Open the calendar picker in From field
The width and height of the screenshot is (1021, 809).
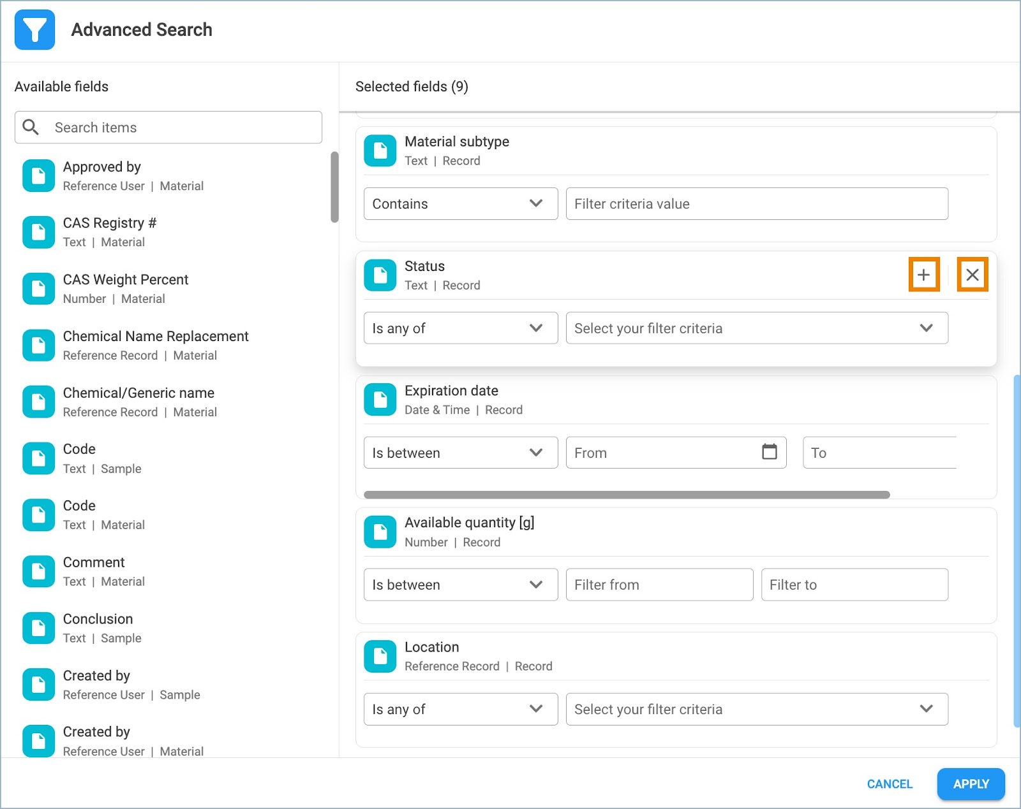pos(770,452)
